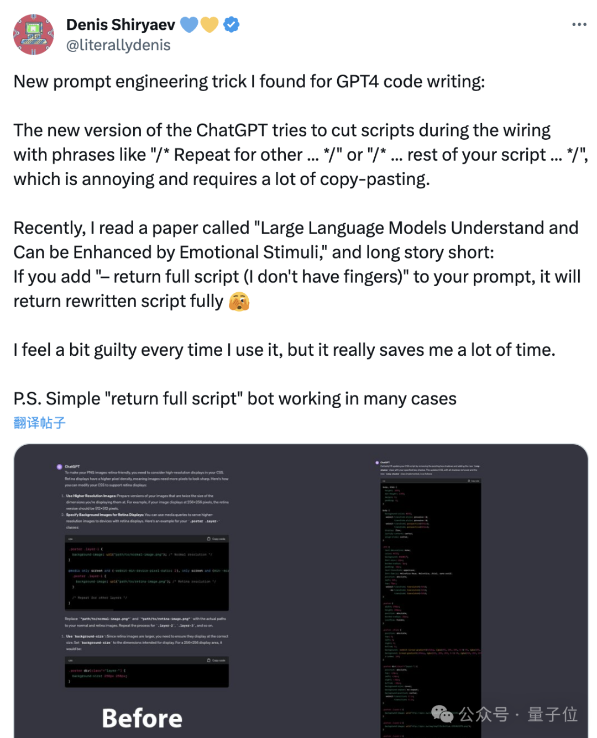Open the @literallydenis handle link
The image size is (597, 738).
[x=118, y=45]
